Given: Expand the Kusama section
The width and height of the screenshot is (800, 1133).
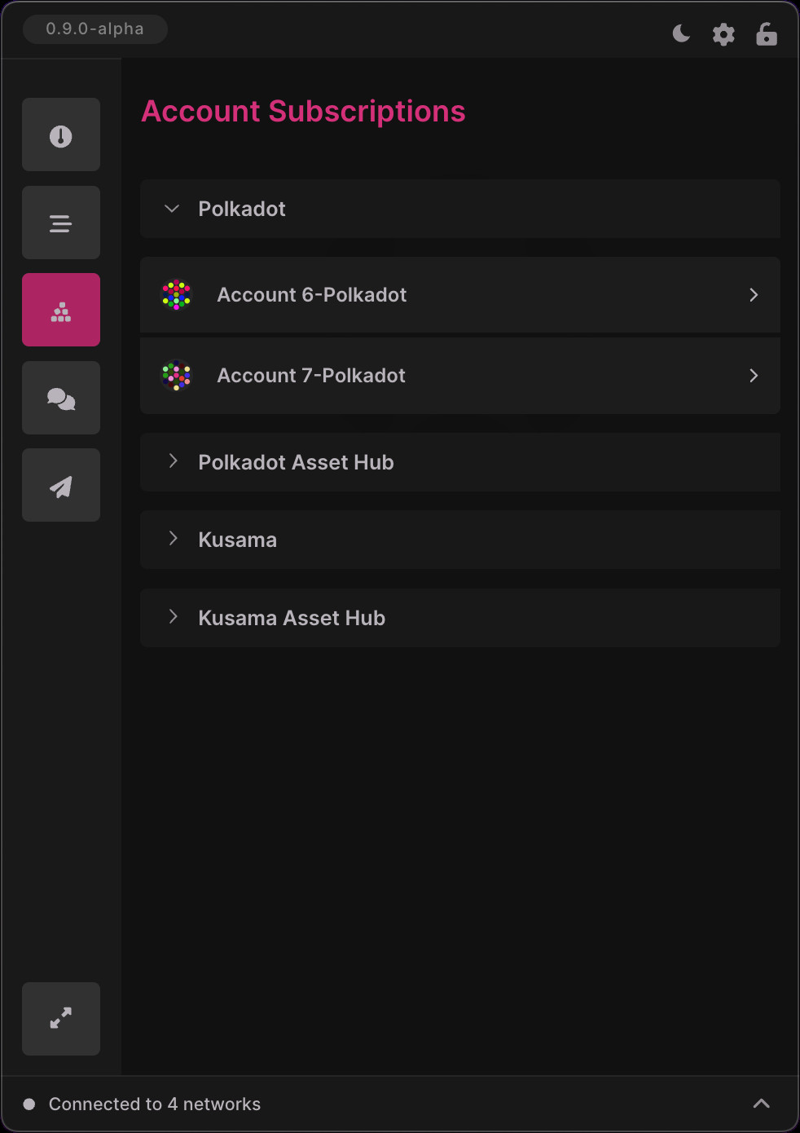Looking at the screenshot, I should point(460,540).
